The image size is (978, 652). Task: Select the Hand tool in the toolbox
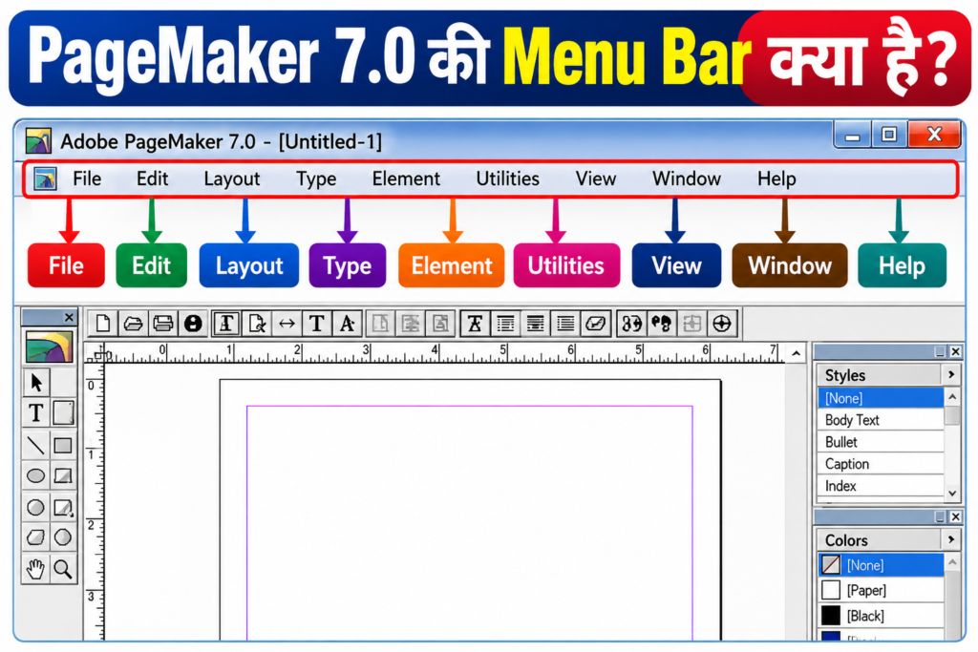click(x=35, y=569)
